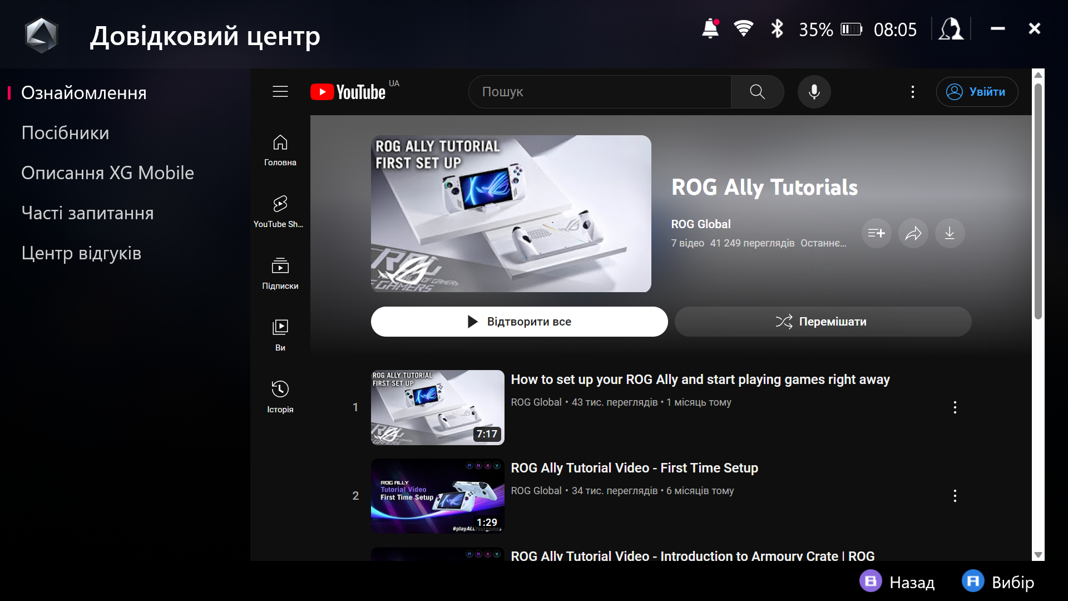Share the ROG Ally Tutorials playlist
Screen dimensions: 1068x601
(x=913, y=233)
